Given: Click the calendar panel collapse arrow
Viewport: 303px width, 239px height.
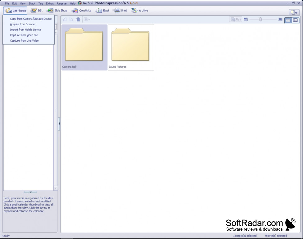Looking at the screenshot, I should click(30, 192).
